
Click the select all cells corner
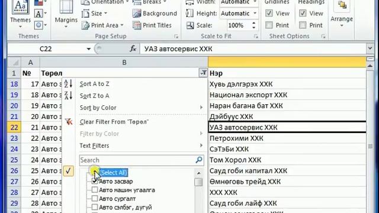coord(14,63)
